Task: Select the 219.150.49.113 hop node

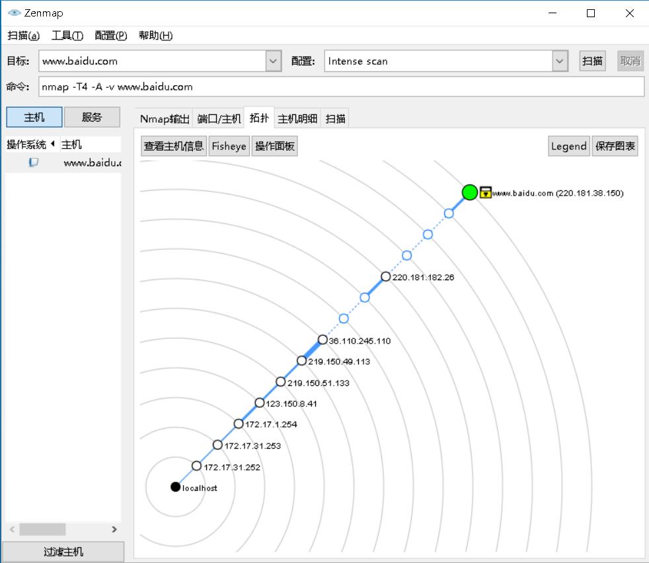Action: [302, 361]
